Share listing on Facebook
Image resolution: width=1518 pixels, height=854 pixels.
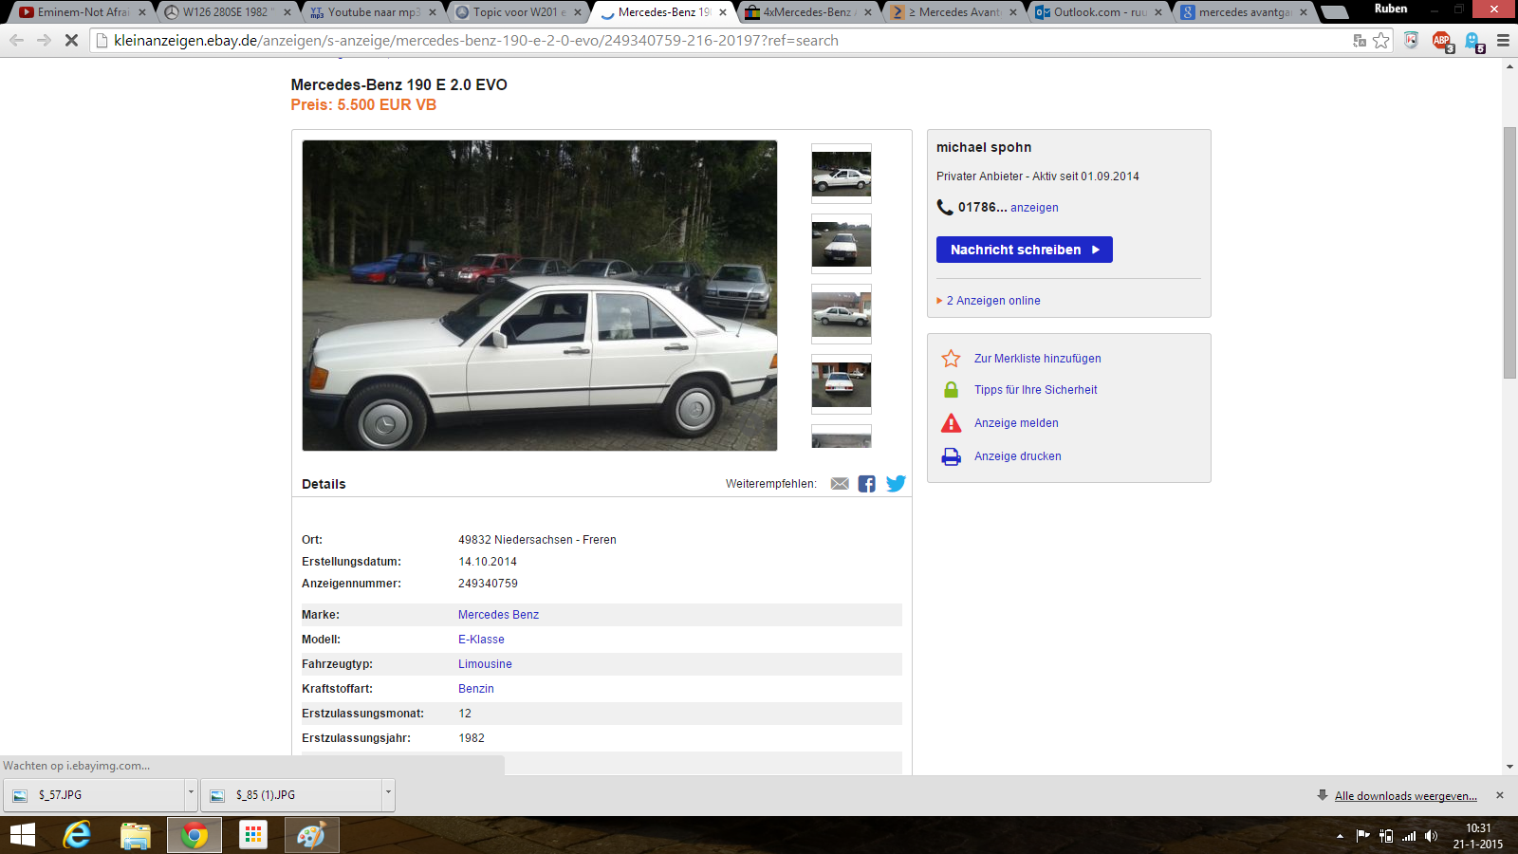(867, 484)
